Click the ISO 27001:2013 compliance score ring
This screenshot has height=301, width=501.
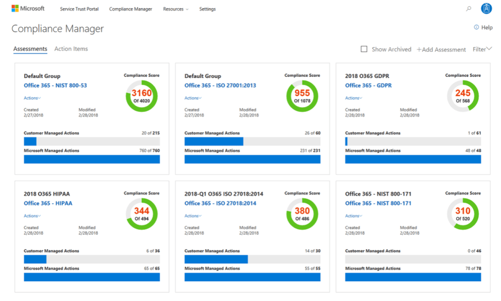[302, 96]
